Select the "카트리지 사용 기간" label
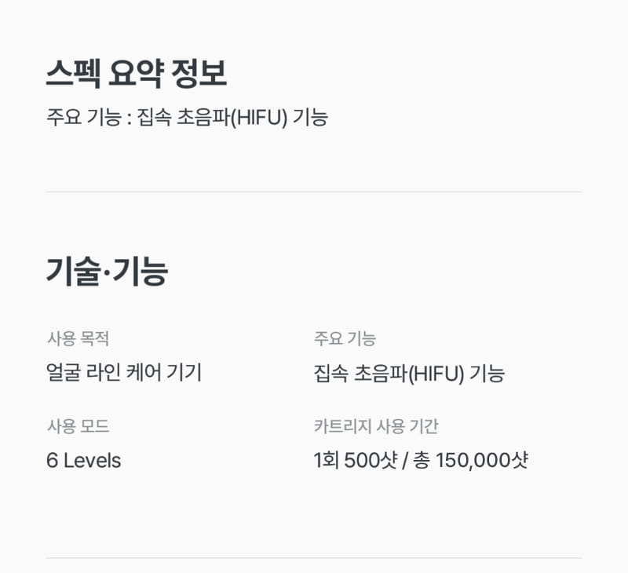Viewport: 628px width, 573px height. point(376,427)
